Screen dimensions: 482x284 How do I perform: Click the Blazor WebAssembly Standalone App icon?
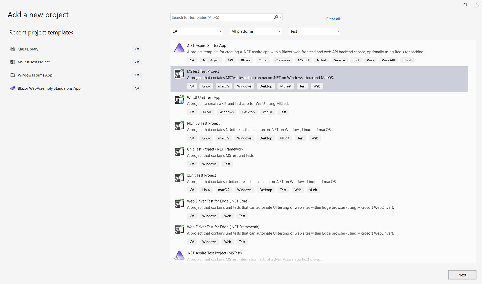tap(13, 88)
